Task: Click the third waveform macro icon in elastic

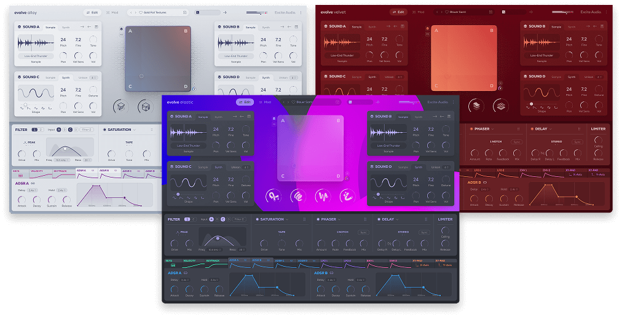Action: (323, 196)
